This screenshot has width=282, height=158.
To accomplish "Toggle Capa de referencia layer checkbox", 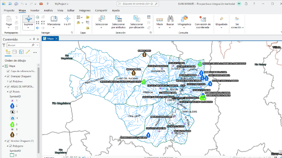I will click(9, 71).
